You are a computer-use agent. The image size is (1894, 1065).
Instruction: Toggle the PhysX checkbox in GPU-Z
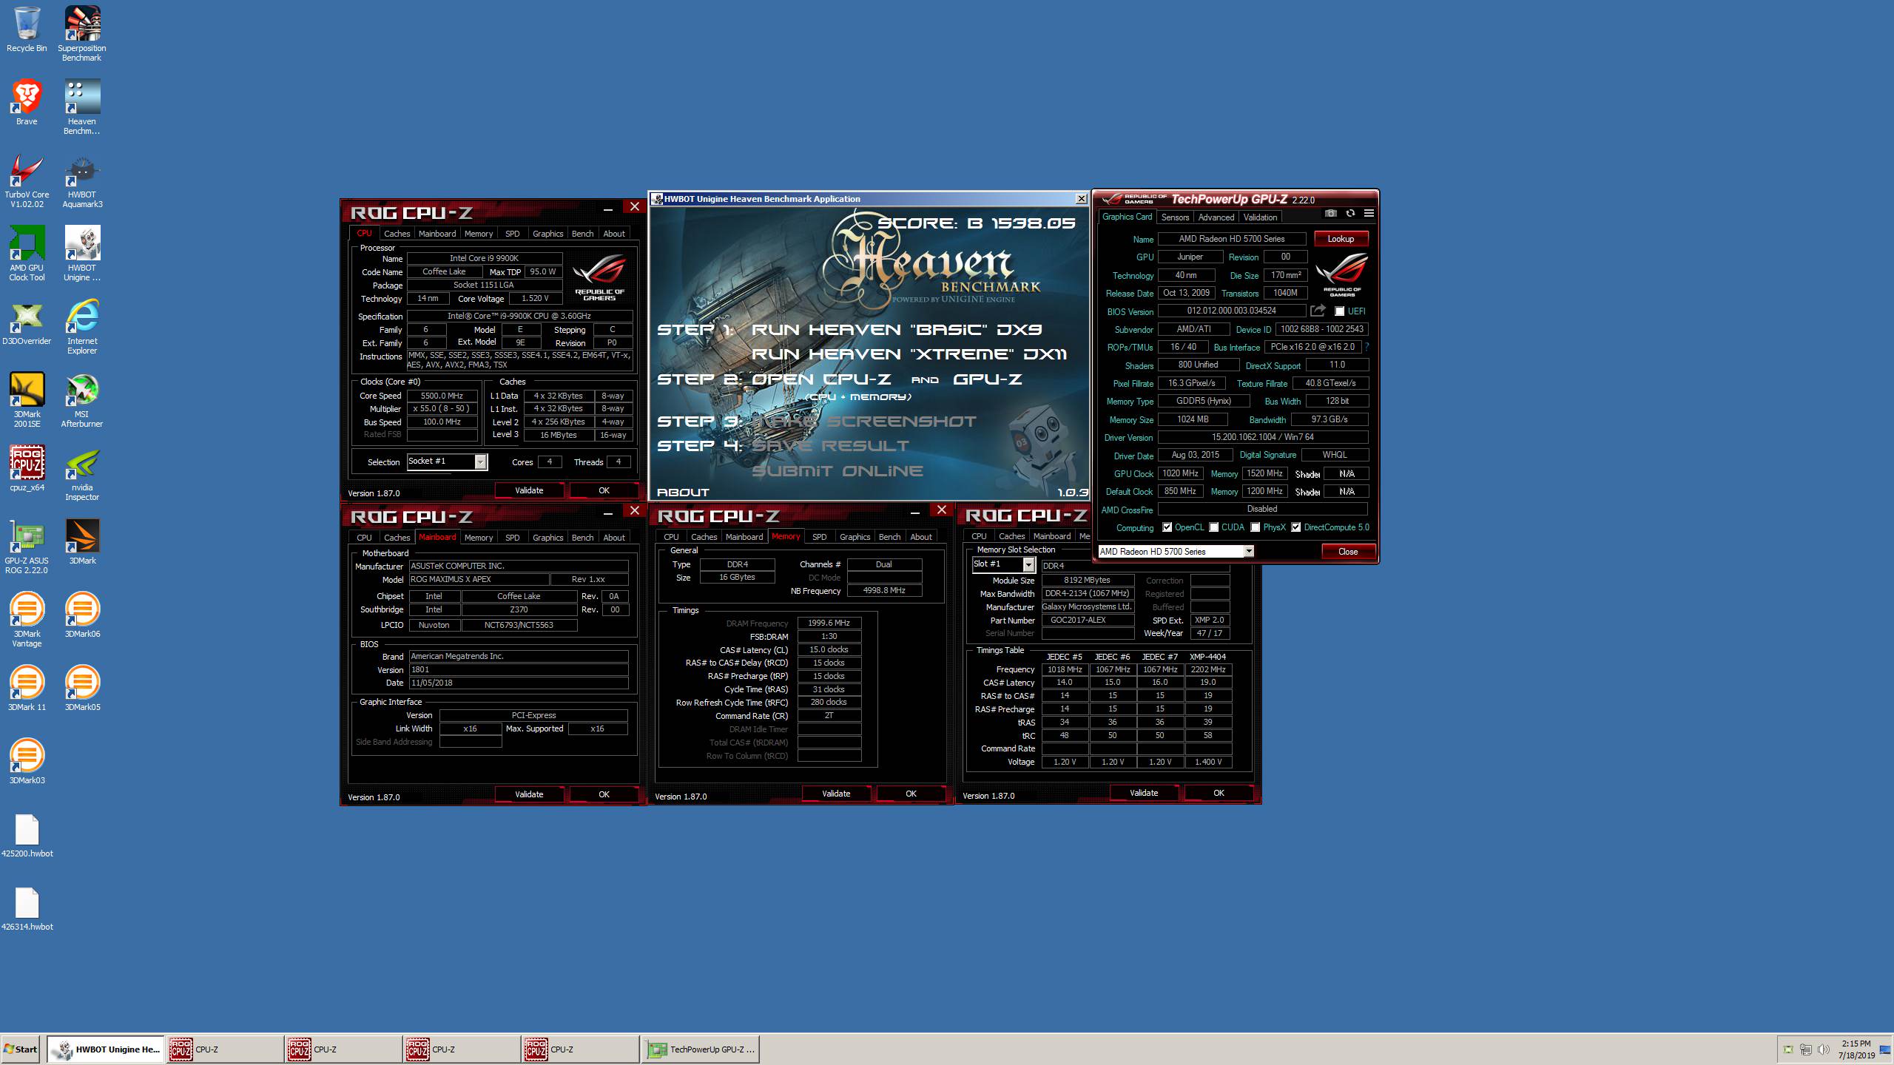pos(1256,527)
